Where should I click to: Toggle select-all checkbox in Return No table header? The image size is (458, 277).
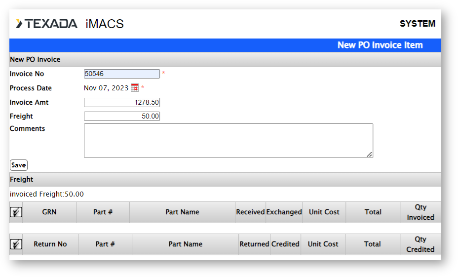point(16,244)
